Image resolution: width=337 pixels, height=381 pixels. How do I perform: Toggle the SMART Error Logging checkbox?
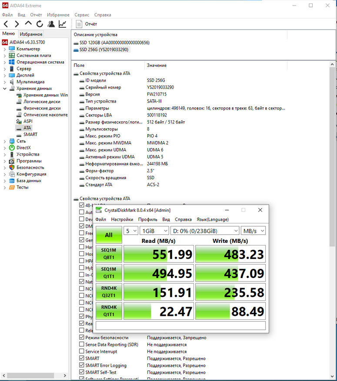point(82,365)
